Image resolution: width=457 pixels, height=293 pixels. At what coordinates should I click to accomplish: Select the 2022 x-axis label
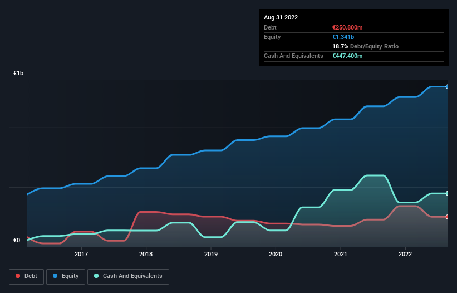click(405, 254)
